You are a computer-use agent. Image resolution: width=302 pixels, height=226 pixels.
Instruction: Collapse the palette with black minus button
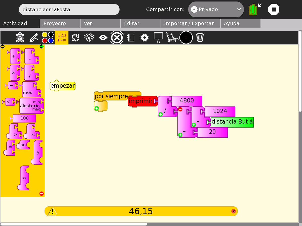3,46
